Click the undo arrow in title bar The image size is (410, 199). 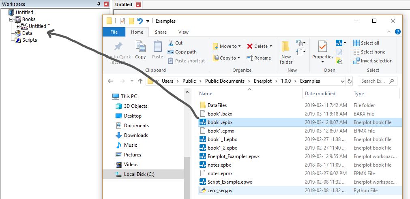(x=140, y=21)
